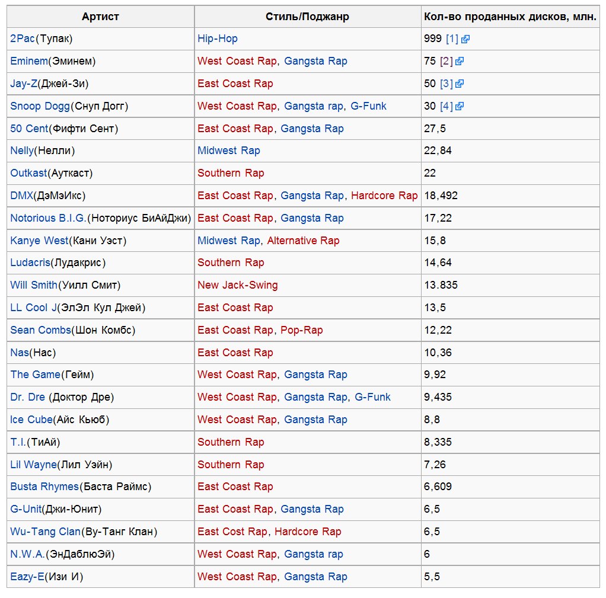Screen dimensions: 606x598
Task: Open the Pop-Rap link in Sean Combs row
Action: [x=301, y=330]
